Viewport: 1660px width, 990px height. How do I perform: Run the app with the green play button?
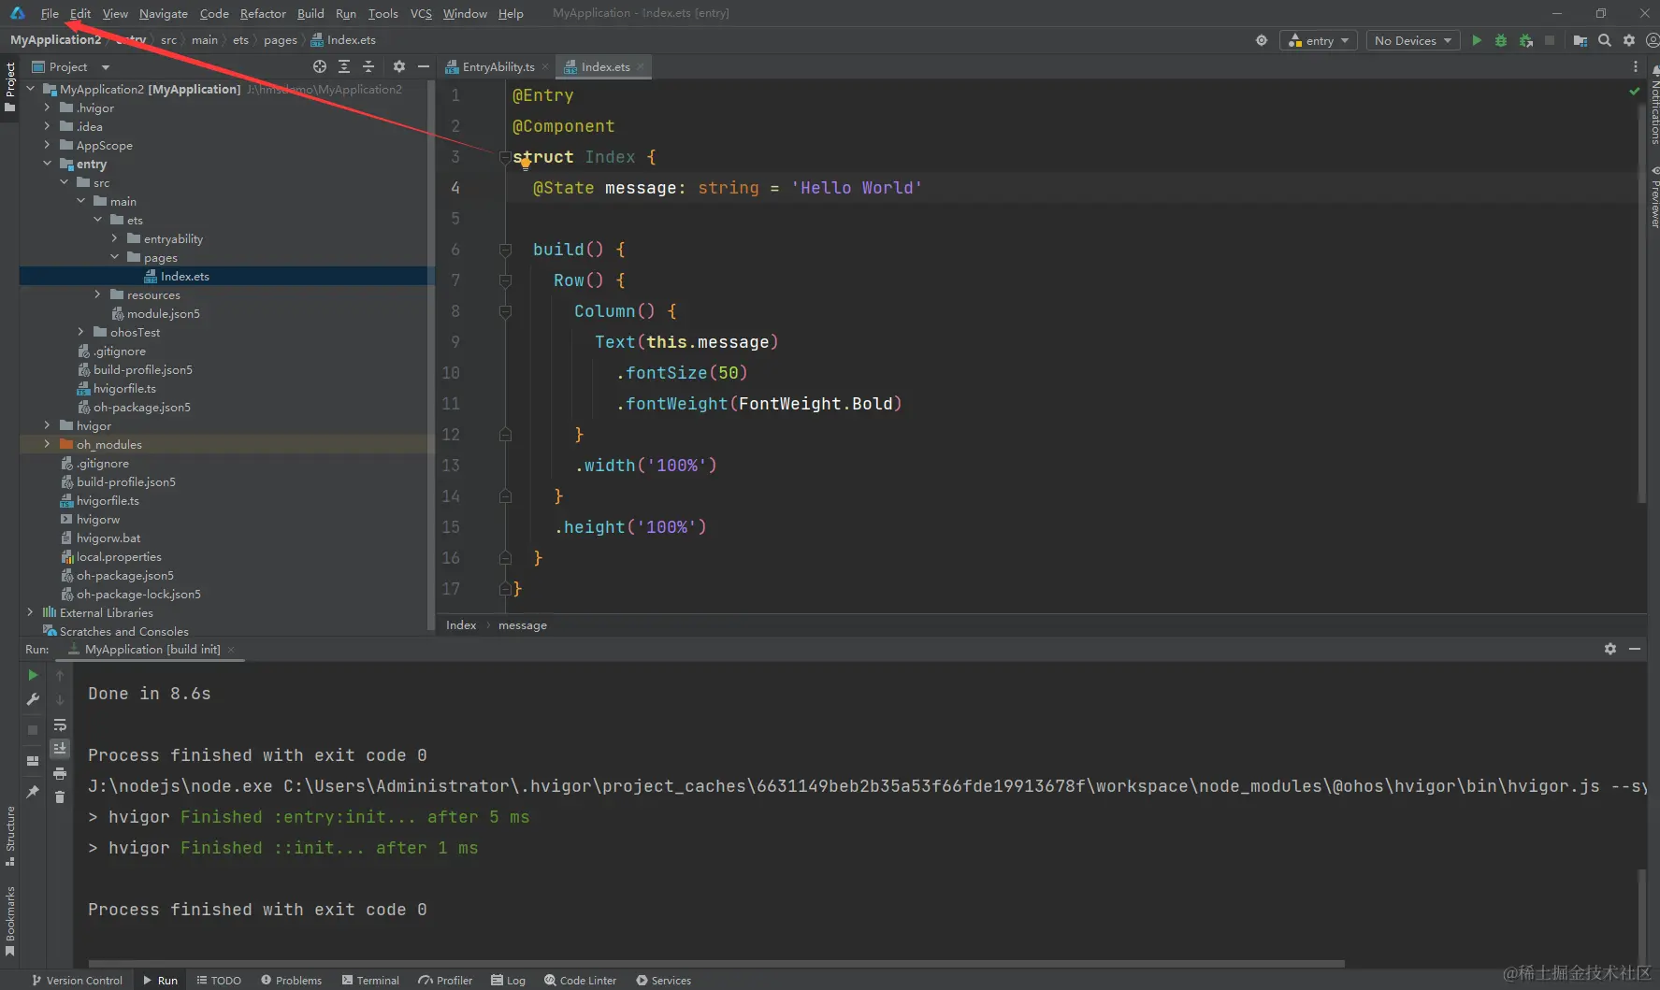tap(1477, 40)
